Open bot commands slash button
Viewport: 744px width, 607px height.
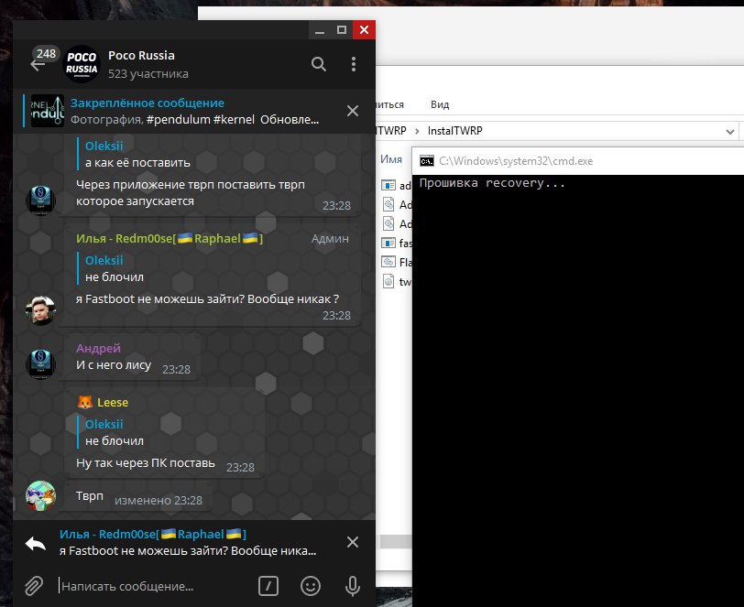coord(268,586)
